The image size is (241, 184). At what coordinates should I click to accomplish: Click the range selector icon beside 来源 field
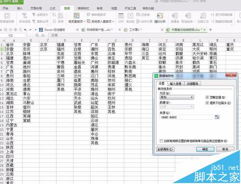[217, 117]
